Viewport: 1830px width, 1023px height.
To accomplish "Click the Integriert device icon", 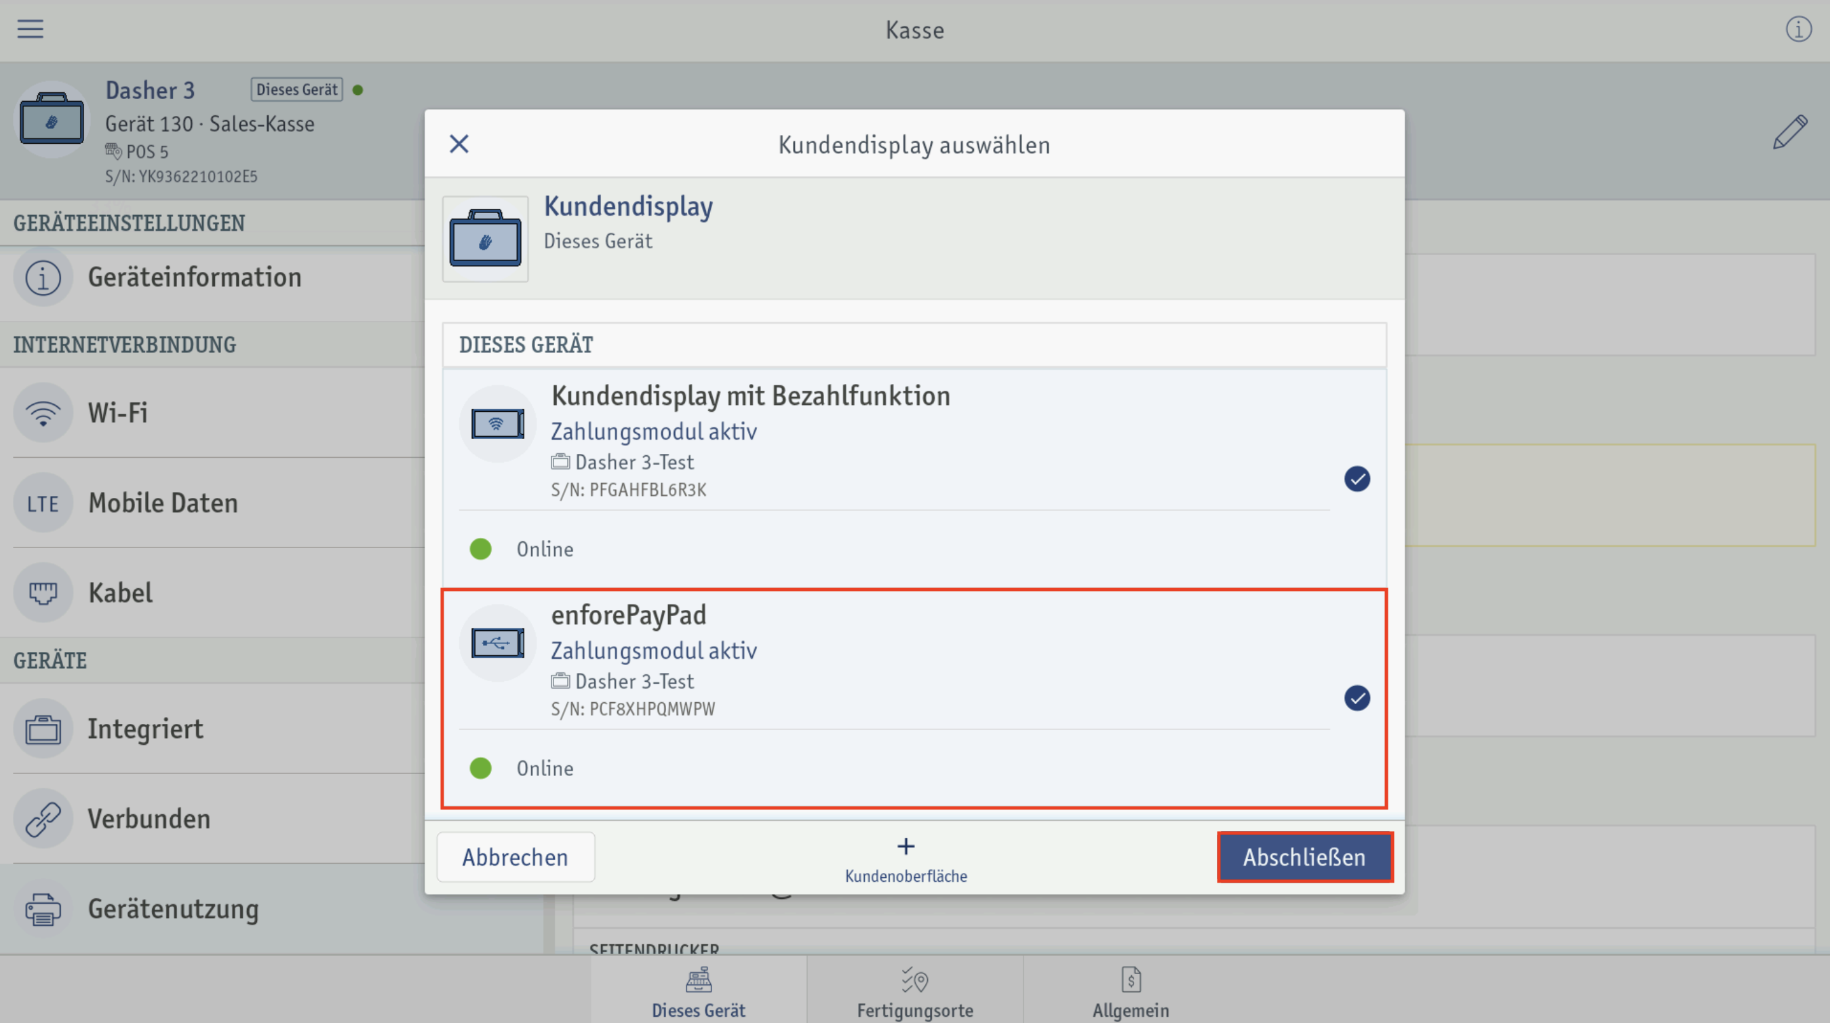I will [x=43, y=729].
